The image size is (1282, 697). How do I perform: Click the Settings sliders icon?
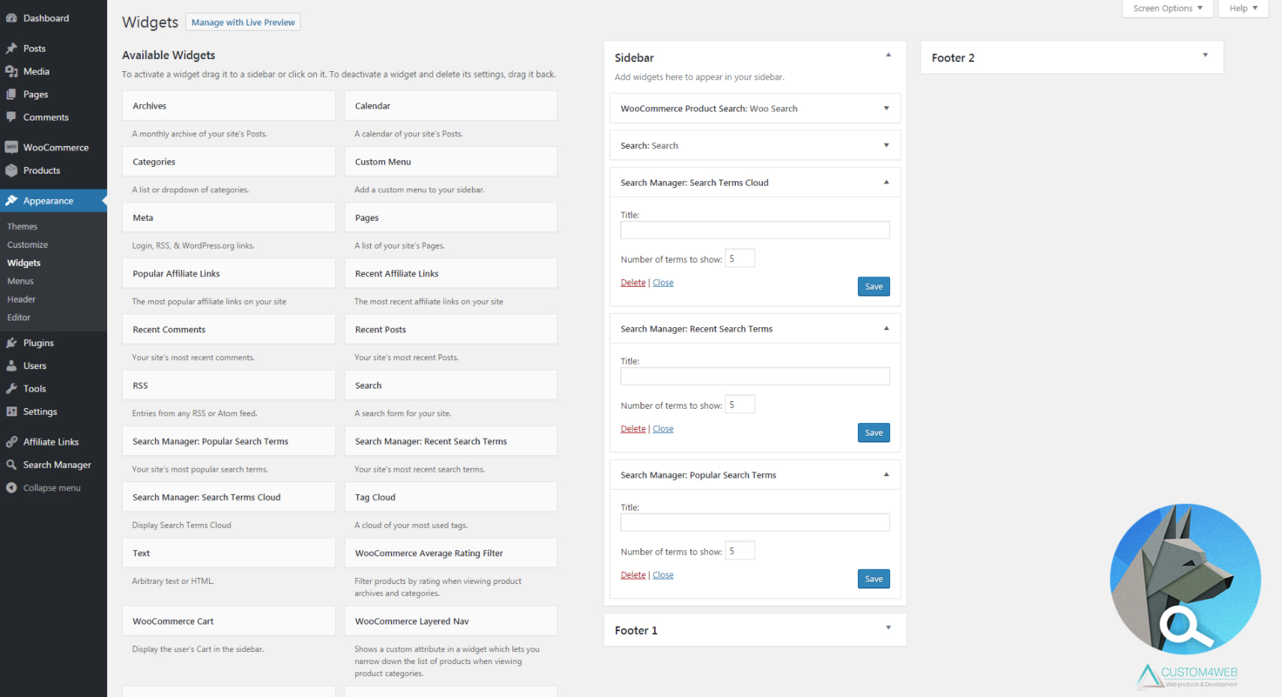pos(11,411)
